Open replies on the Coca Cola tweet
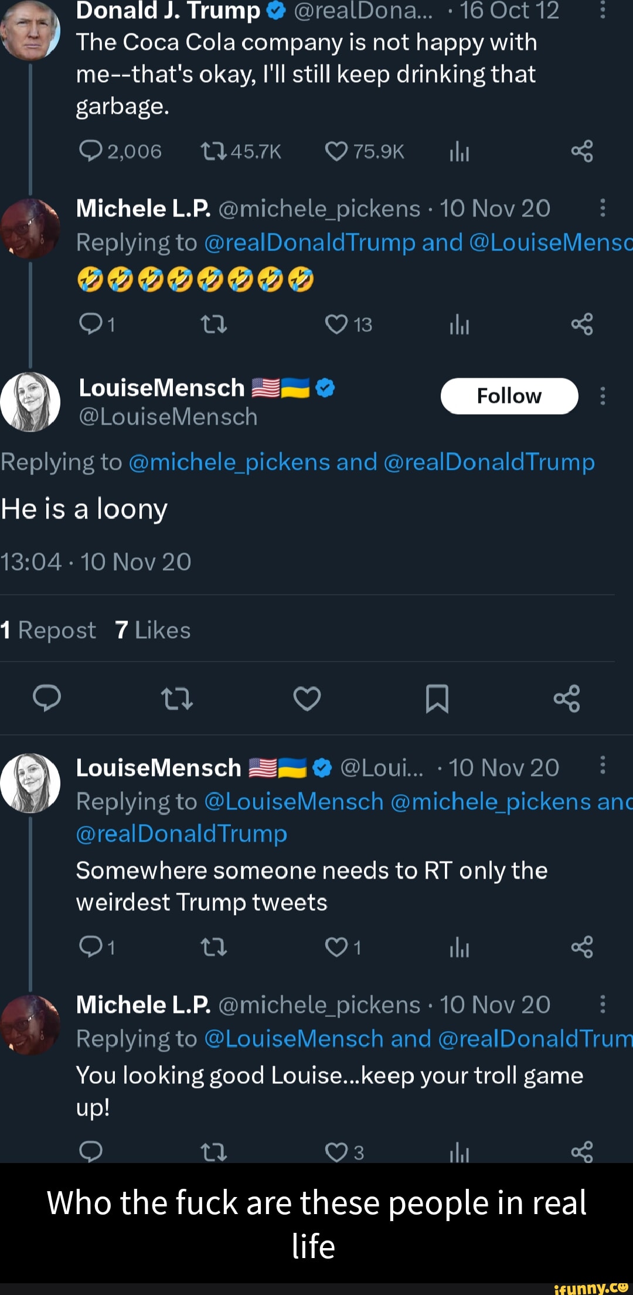The image size is (633, 1295). click(91, 152)
